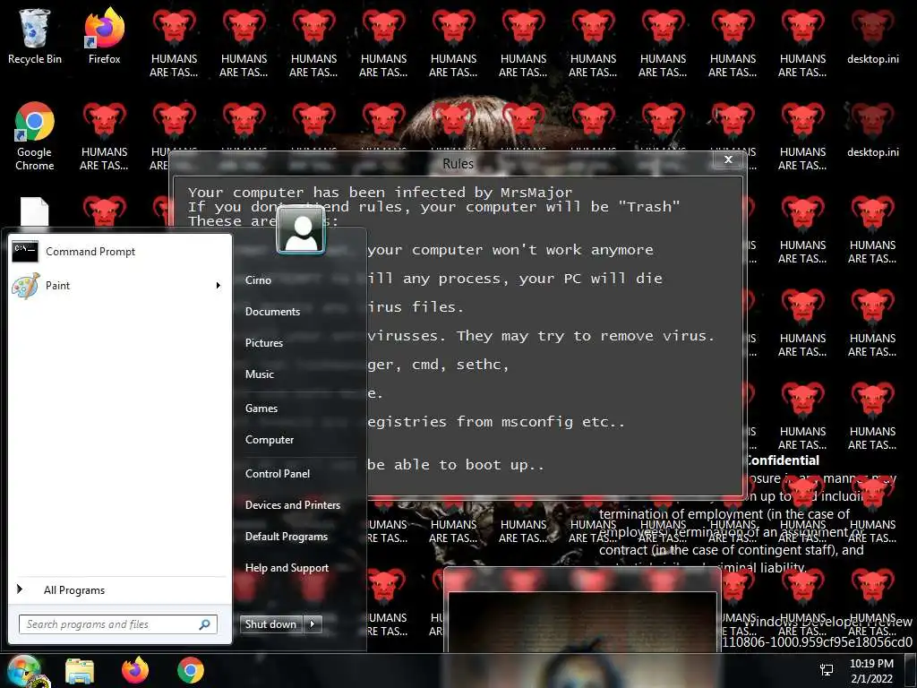The width and height of the screenshot is (917, 688).
Task: Select the top-right desktop.ini file icon
Action: click(x=872, y=36)
